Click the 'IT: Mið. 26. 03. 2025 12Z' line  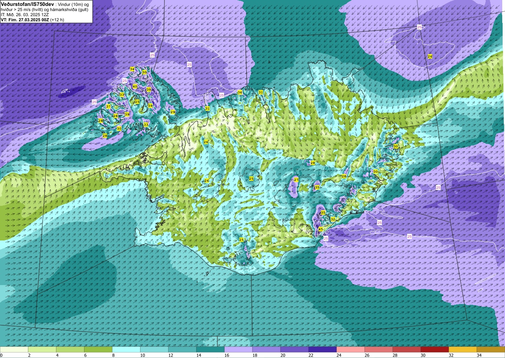tap(24, 14)
